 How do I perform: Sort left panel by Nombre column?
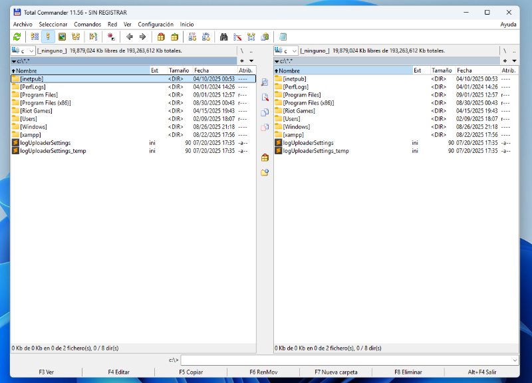(x=80, y=70)
